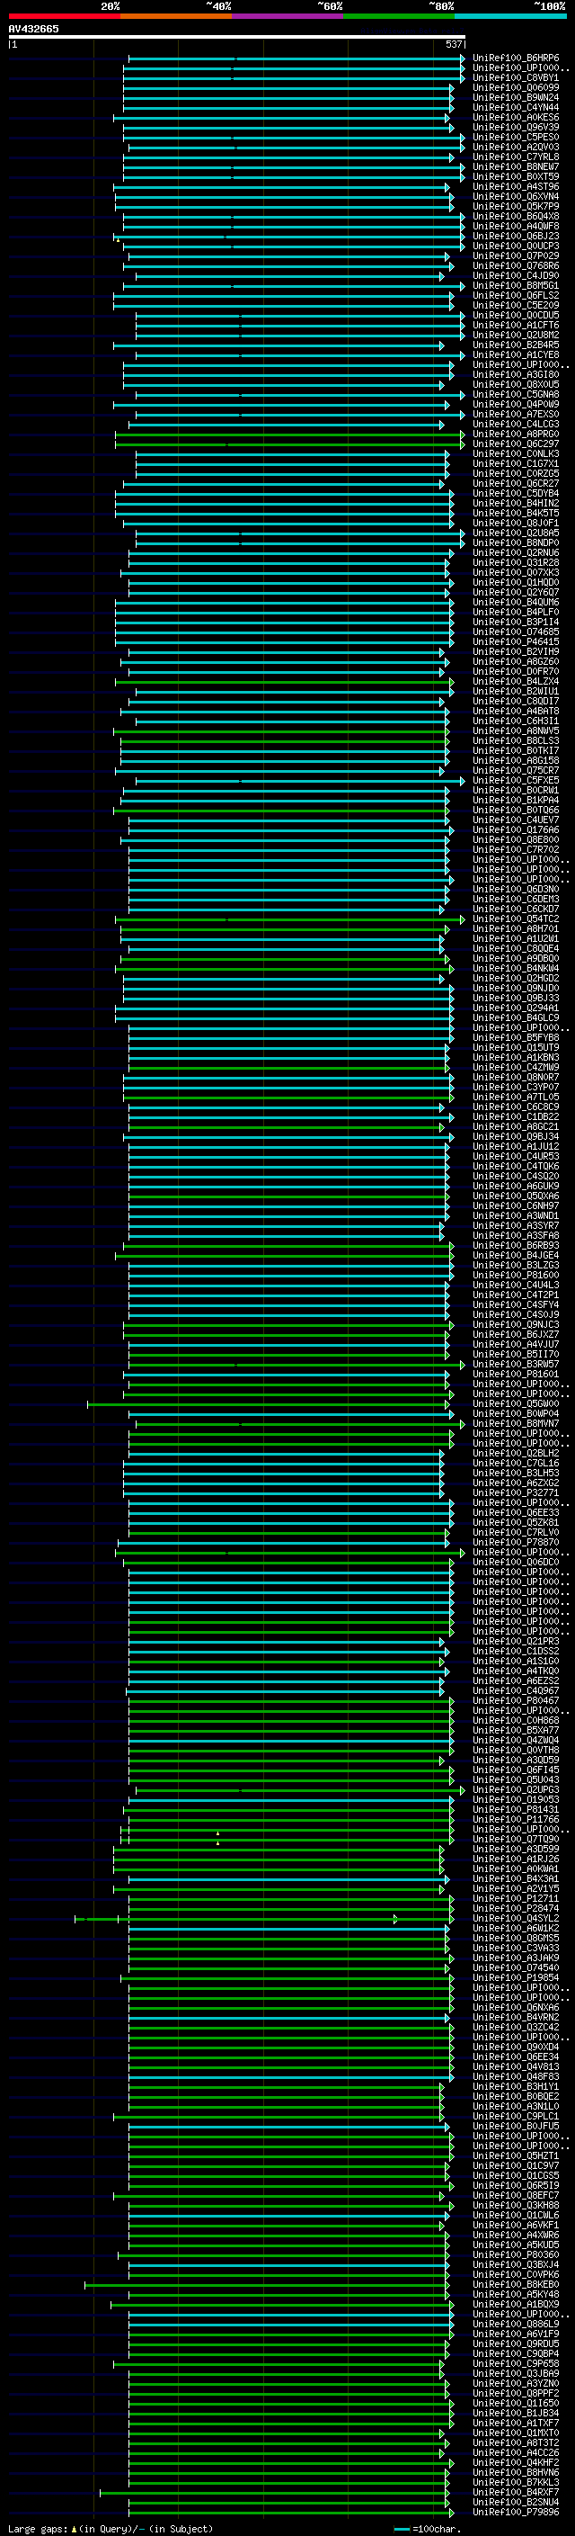This screenshot has width=575, height=2536.
Task: Open hit UniRef100_Q06099
Action: click(516, 87)
